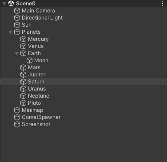Select the Mercury object
Viewport: 167px width, 162px height.
click(x=38, y=39)
